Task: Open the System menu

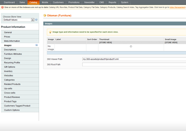Action: tap(125, 2)
